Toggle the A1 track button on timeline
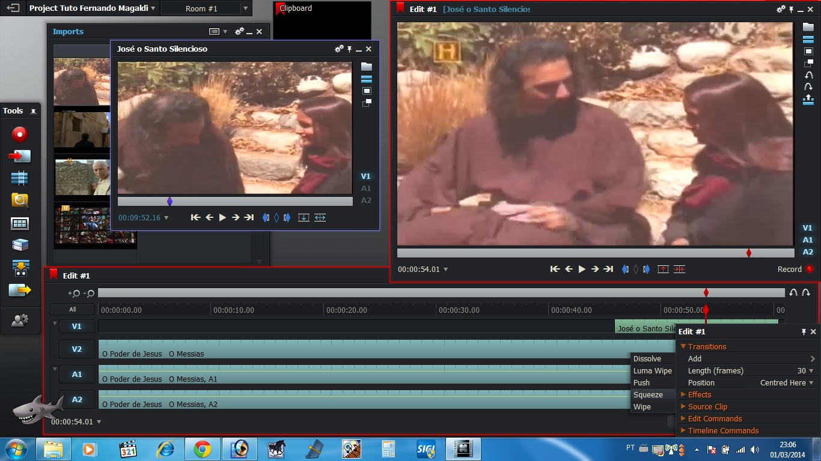 (x=77, y=374)
